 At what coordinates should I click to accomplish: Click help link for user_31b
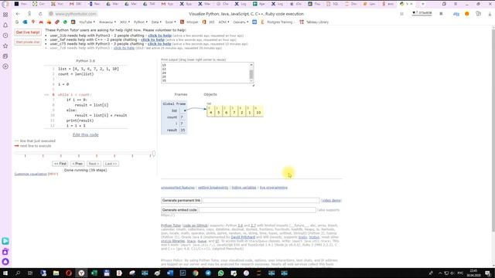160,36
